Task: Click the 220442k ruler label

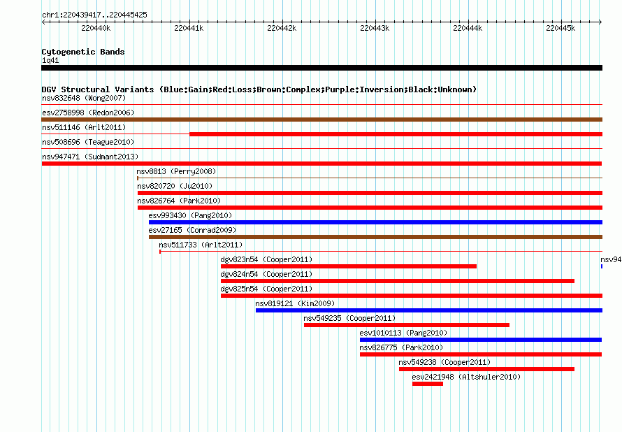Action: (282, 28)
